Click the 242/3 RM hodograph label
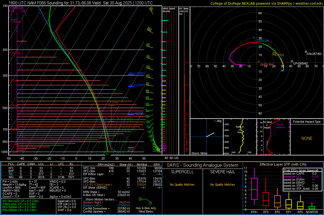Screen dimensions: 324x215 coord(266,65)
